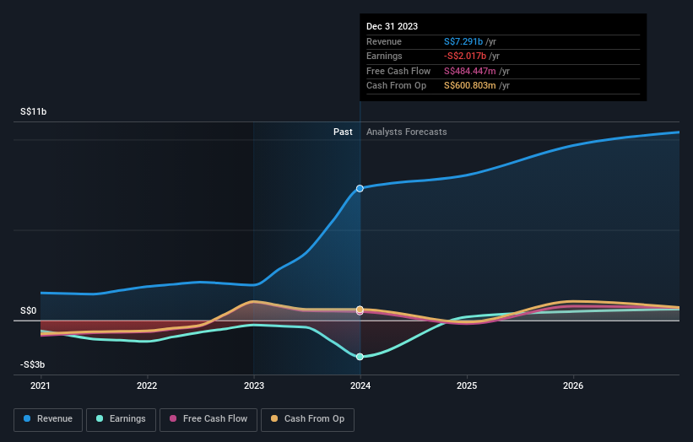Click the S$600.803m cash from op value
693x442 pixels.
[x=470, y=86]
